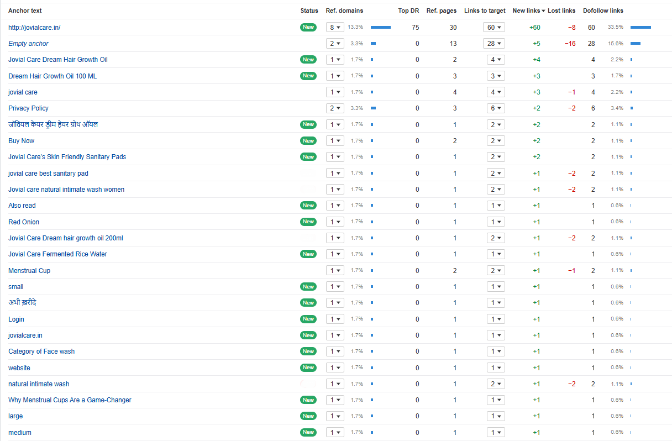Expand Links to target dropdown for jovial care
This screenshot has width=672, height=441.
coord(495,92)
